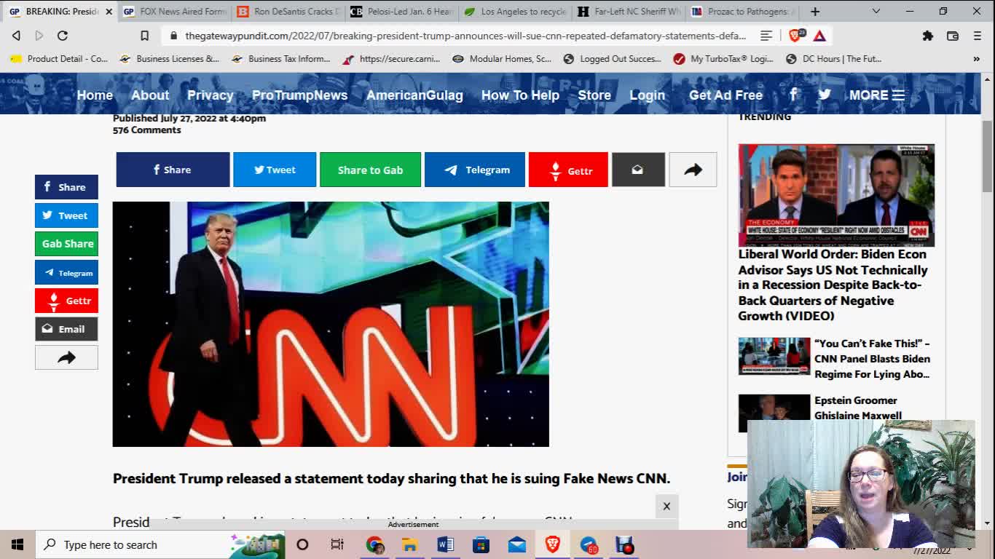This screenshot has height=559, width=995.
Task: Click the horizontal Facebook Share button
Action: click(x=173, y=170)
